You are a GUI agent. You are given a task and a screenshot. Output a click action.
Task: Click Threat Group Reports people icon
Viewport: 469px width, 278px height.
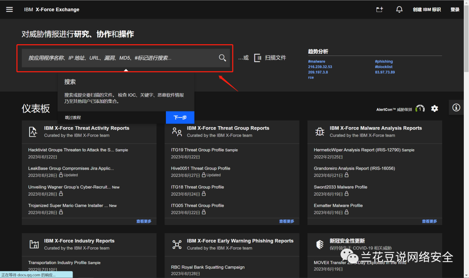pos(177,132)
